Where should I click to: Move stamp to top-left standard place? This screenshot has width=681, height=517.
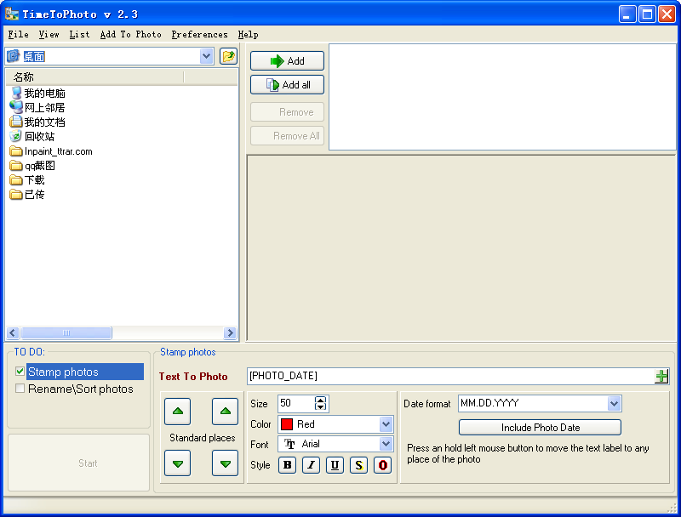[x=178, y=412]
